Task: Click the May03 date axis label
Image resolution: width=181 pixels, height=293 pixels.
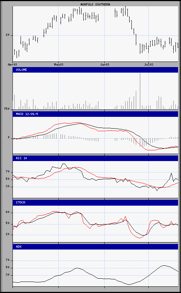Action: [x=58, y=64]
